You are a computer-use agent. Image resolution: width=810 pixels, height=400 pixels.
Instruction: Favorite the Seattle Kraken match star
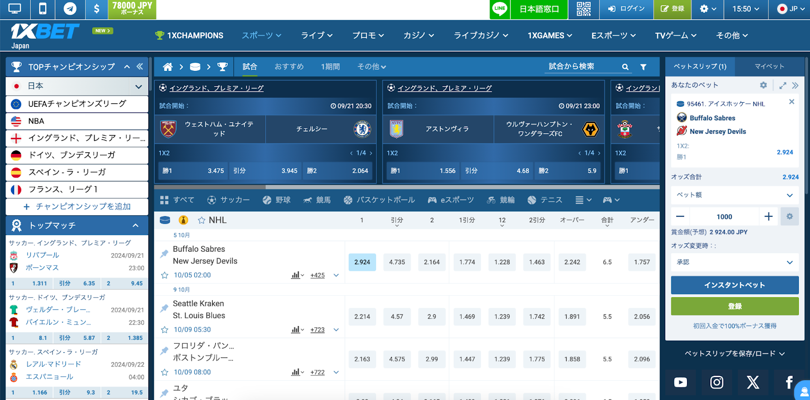(x=165, y=330)
